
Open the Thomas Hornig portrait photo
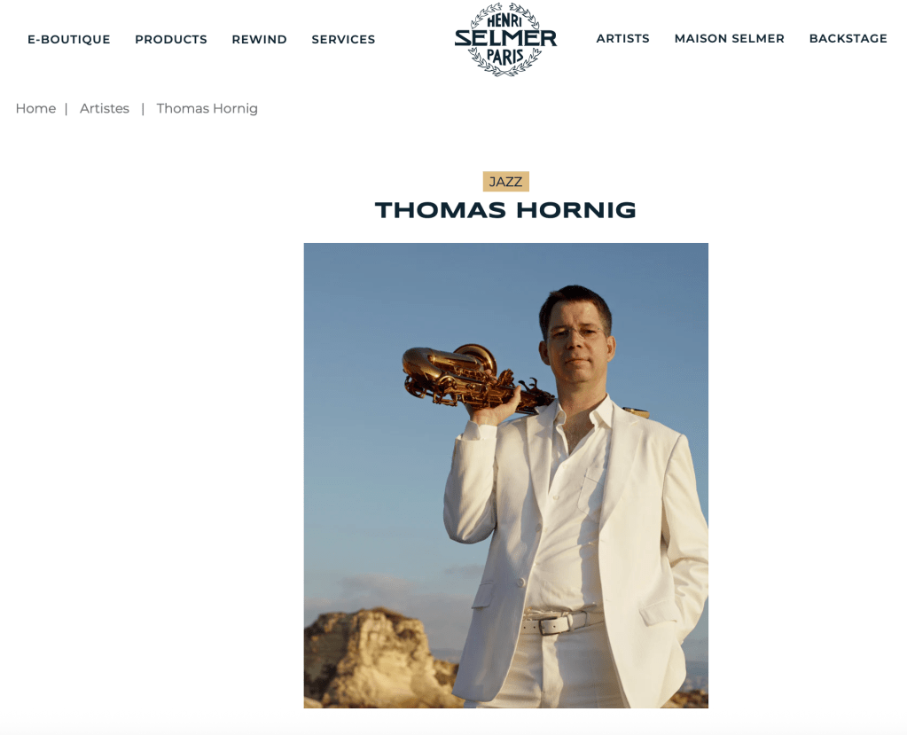click(505, 475)
